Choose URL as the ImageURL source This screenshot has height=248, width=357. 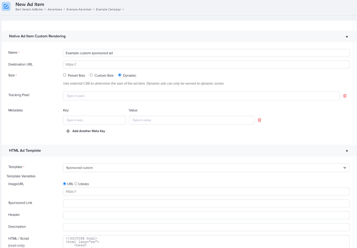[64, 184]
